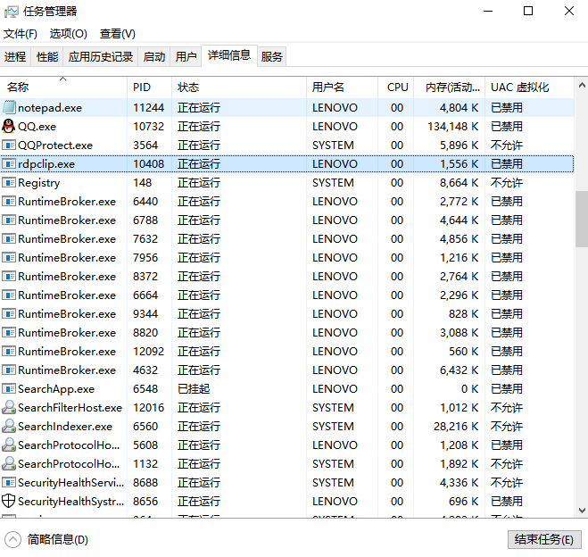Click icon of RuntimeBroker PID 7956

9,258
